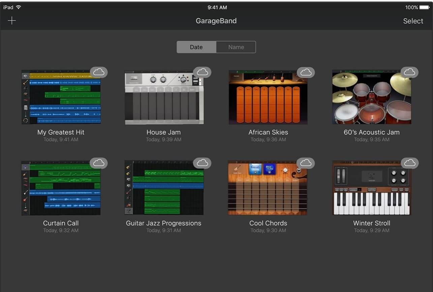Screen dimensions: 433x292
Task: Tap the "My Greatest Hit" title text
Action: pyautogui.click(x=61, y=132)
